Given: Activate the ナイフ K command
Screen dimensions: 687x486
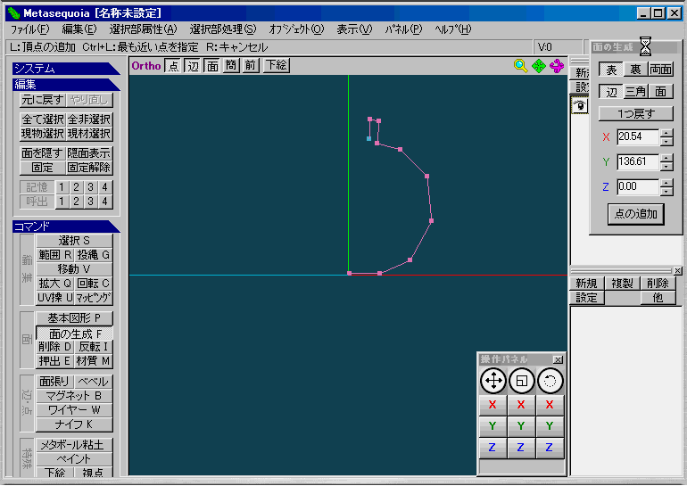Looking at the screenshot, I should (74, 424).
